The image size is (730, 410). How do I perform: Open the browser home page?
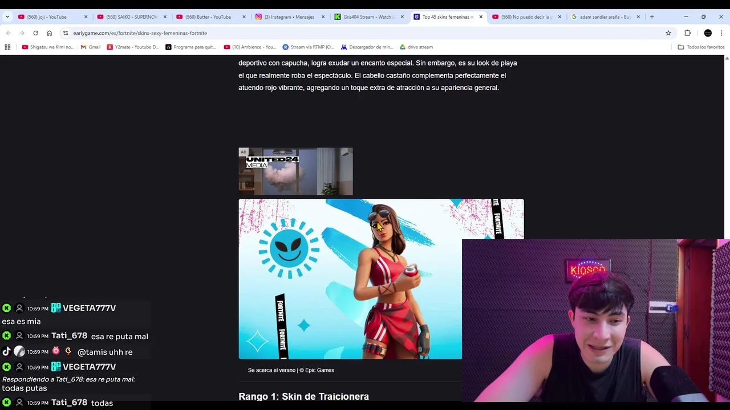(49, 33)
